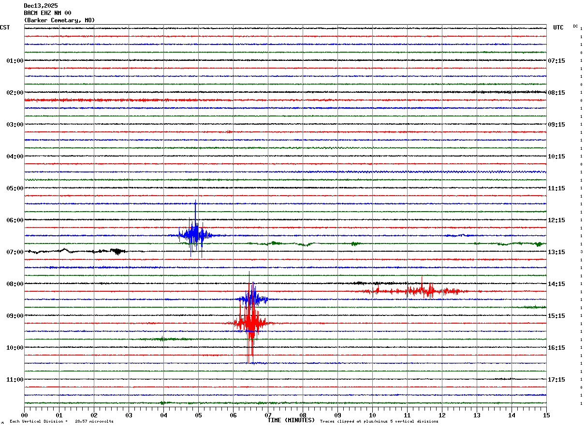This screenshot has width=585, height=428.
Task: Click the TIME (MINUTES) axis title
Action: [291, 420]
